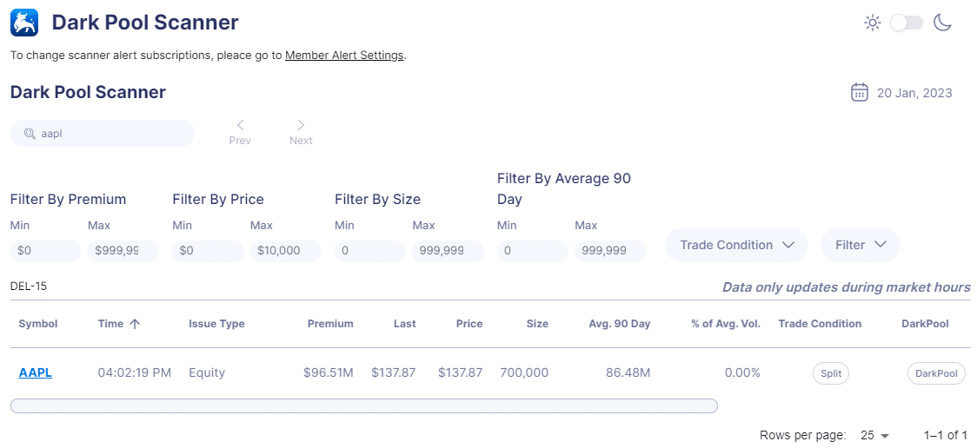The height and width of the screenshot is (448, 977).
Task: Edit the Premium Min field
Action: point(46,252)
